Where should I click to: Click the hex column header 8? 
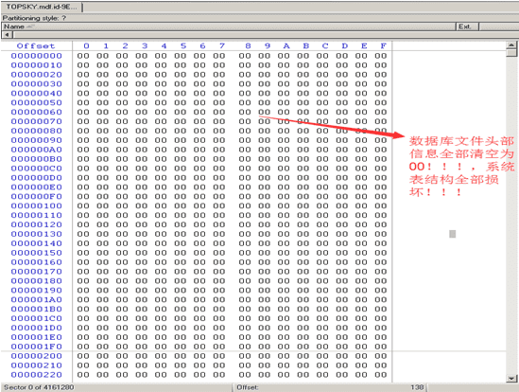(x=248, y=45)
